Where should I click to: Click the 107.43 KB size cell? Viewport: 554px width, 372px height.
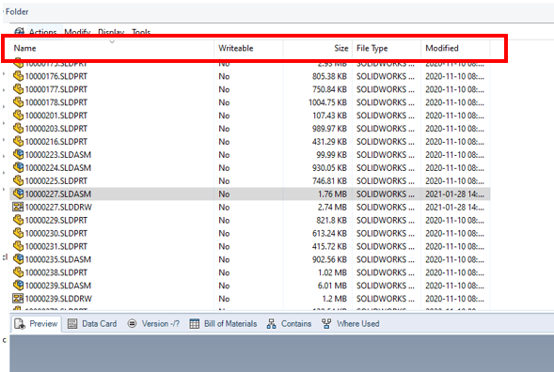[x=329, y=116]
